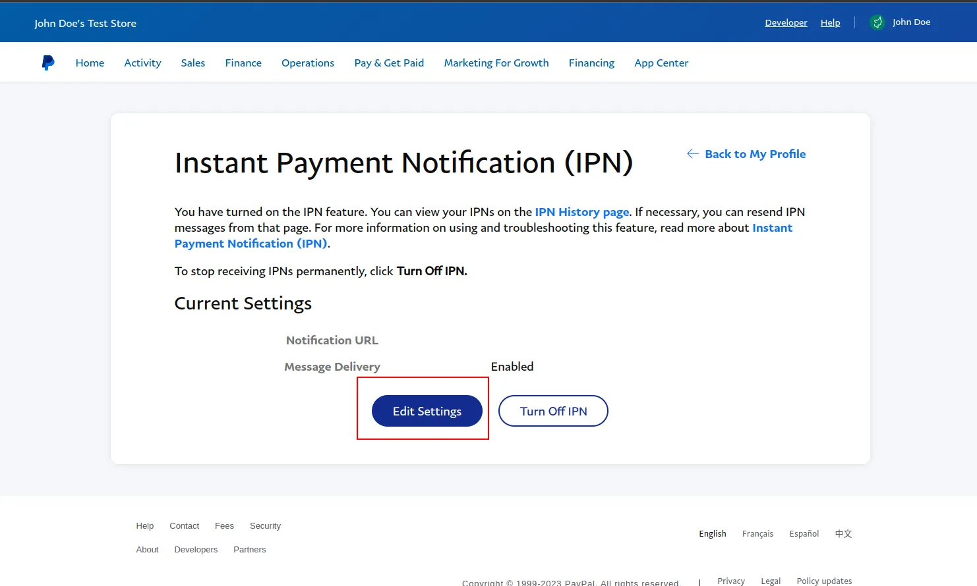Open the Fees footer link

coord(224,525)
